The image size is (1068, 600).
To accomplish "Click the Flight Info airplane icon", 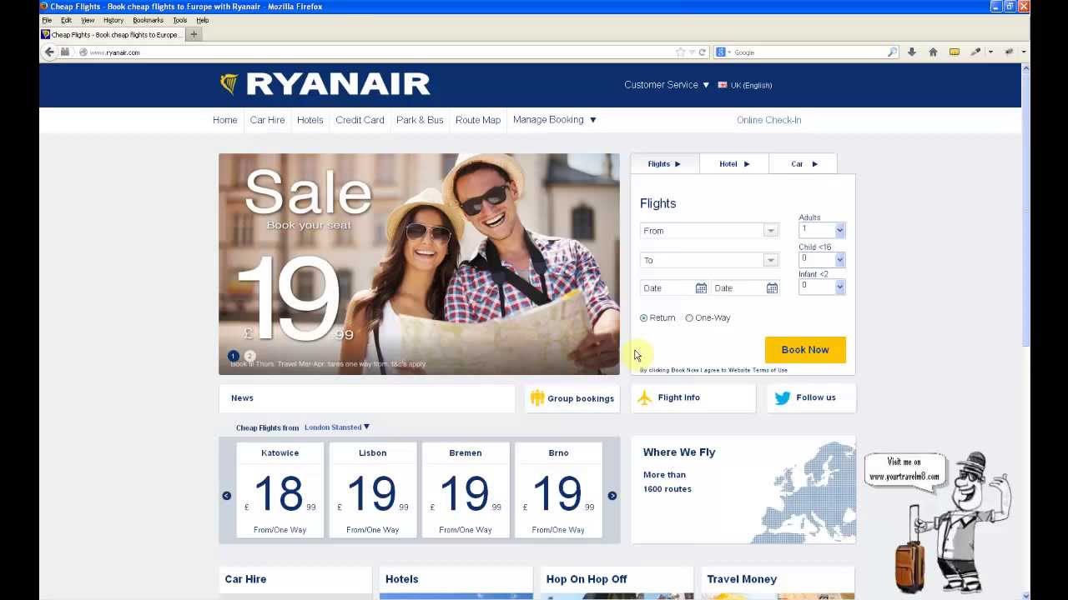I will tap(644, 397).
